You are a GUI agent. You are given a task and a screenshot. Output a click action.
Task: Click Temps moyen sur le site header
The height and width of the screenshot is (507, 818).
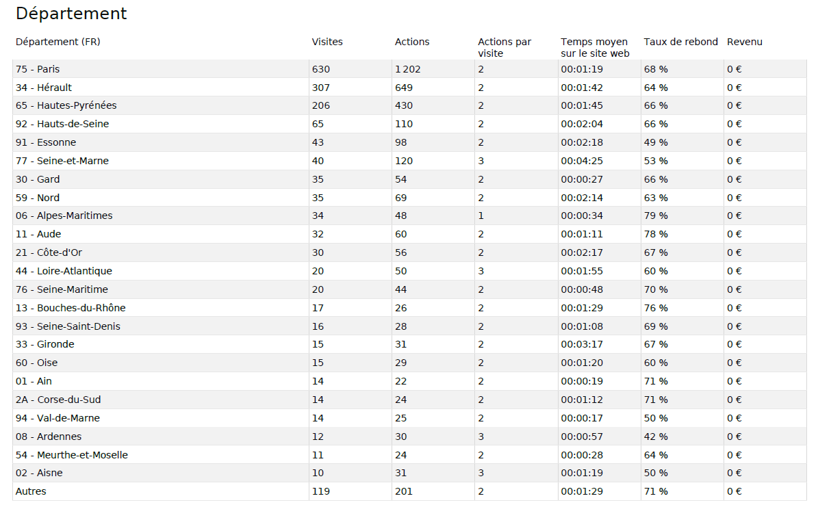594,47
